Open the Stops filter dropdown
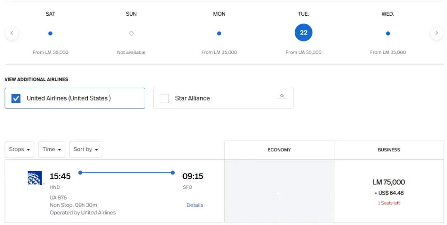 click(19, 150)
